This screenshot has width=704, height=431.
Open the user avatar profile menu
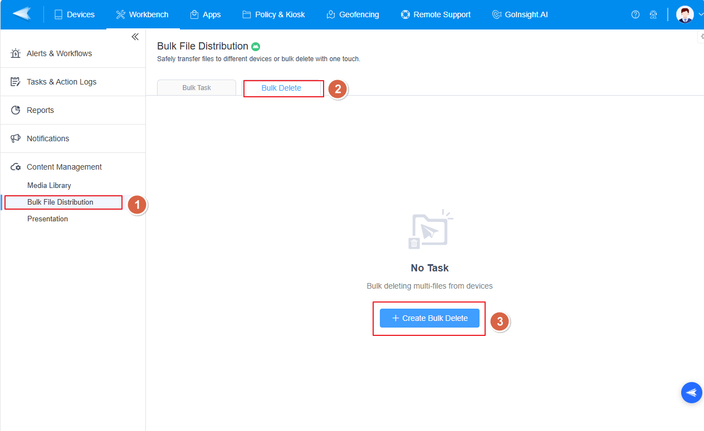coord(685,14)
